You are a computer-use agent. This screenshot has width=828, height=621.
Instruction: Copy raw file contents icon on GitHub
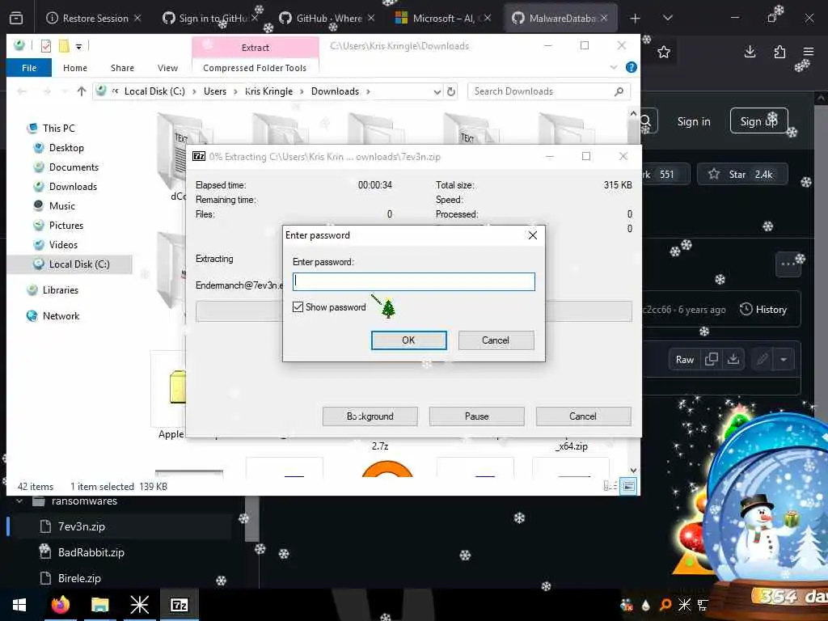(712, 360)
